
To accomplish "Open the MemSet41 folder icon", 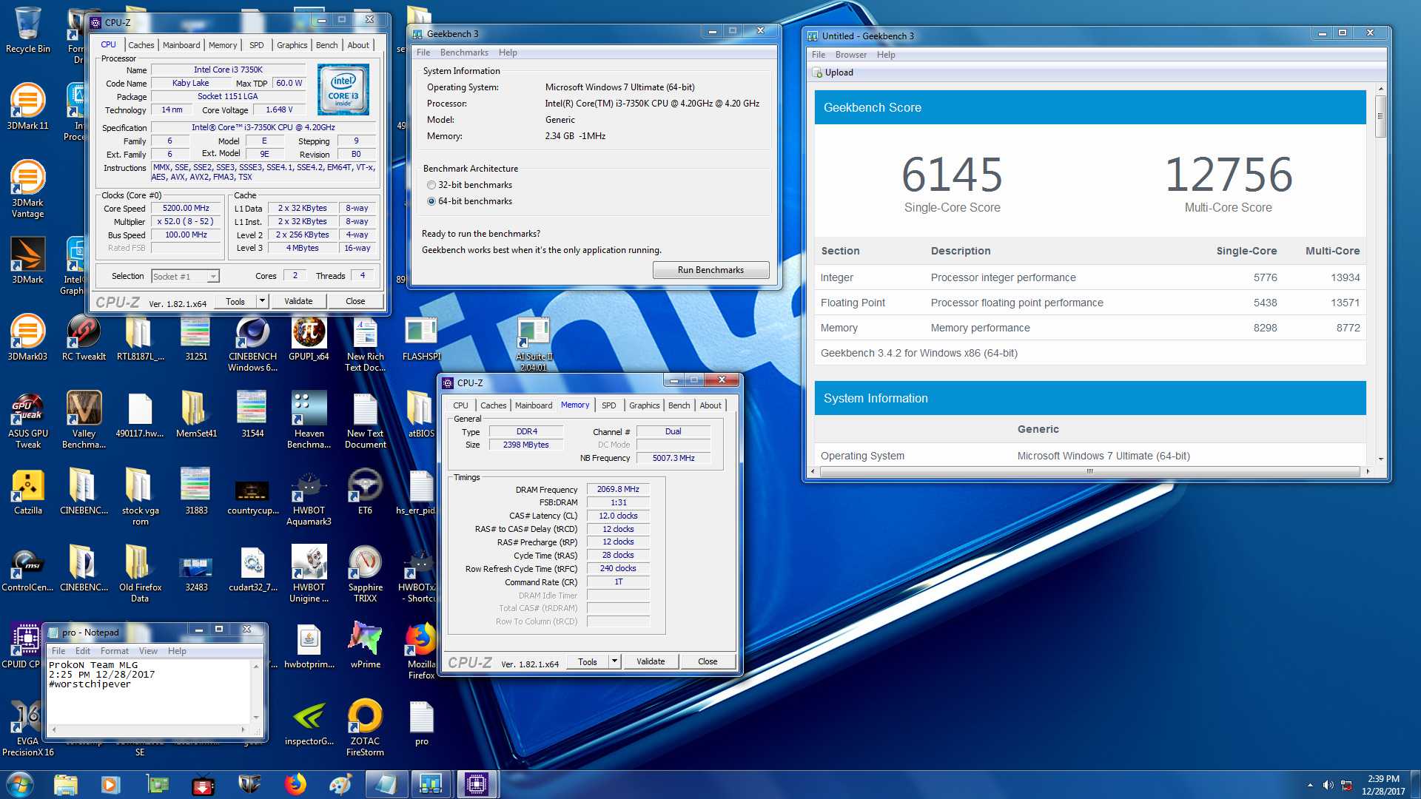I will tap(196, 416).
